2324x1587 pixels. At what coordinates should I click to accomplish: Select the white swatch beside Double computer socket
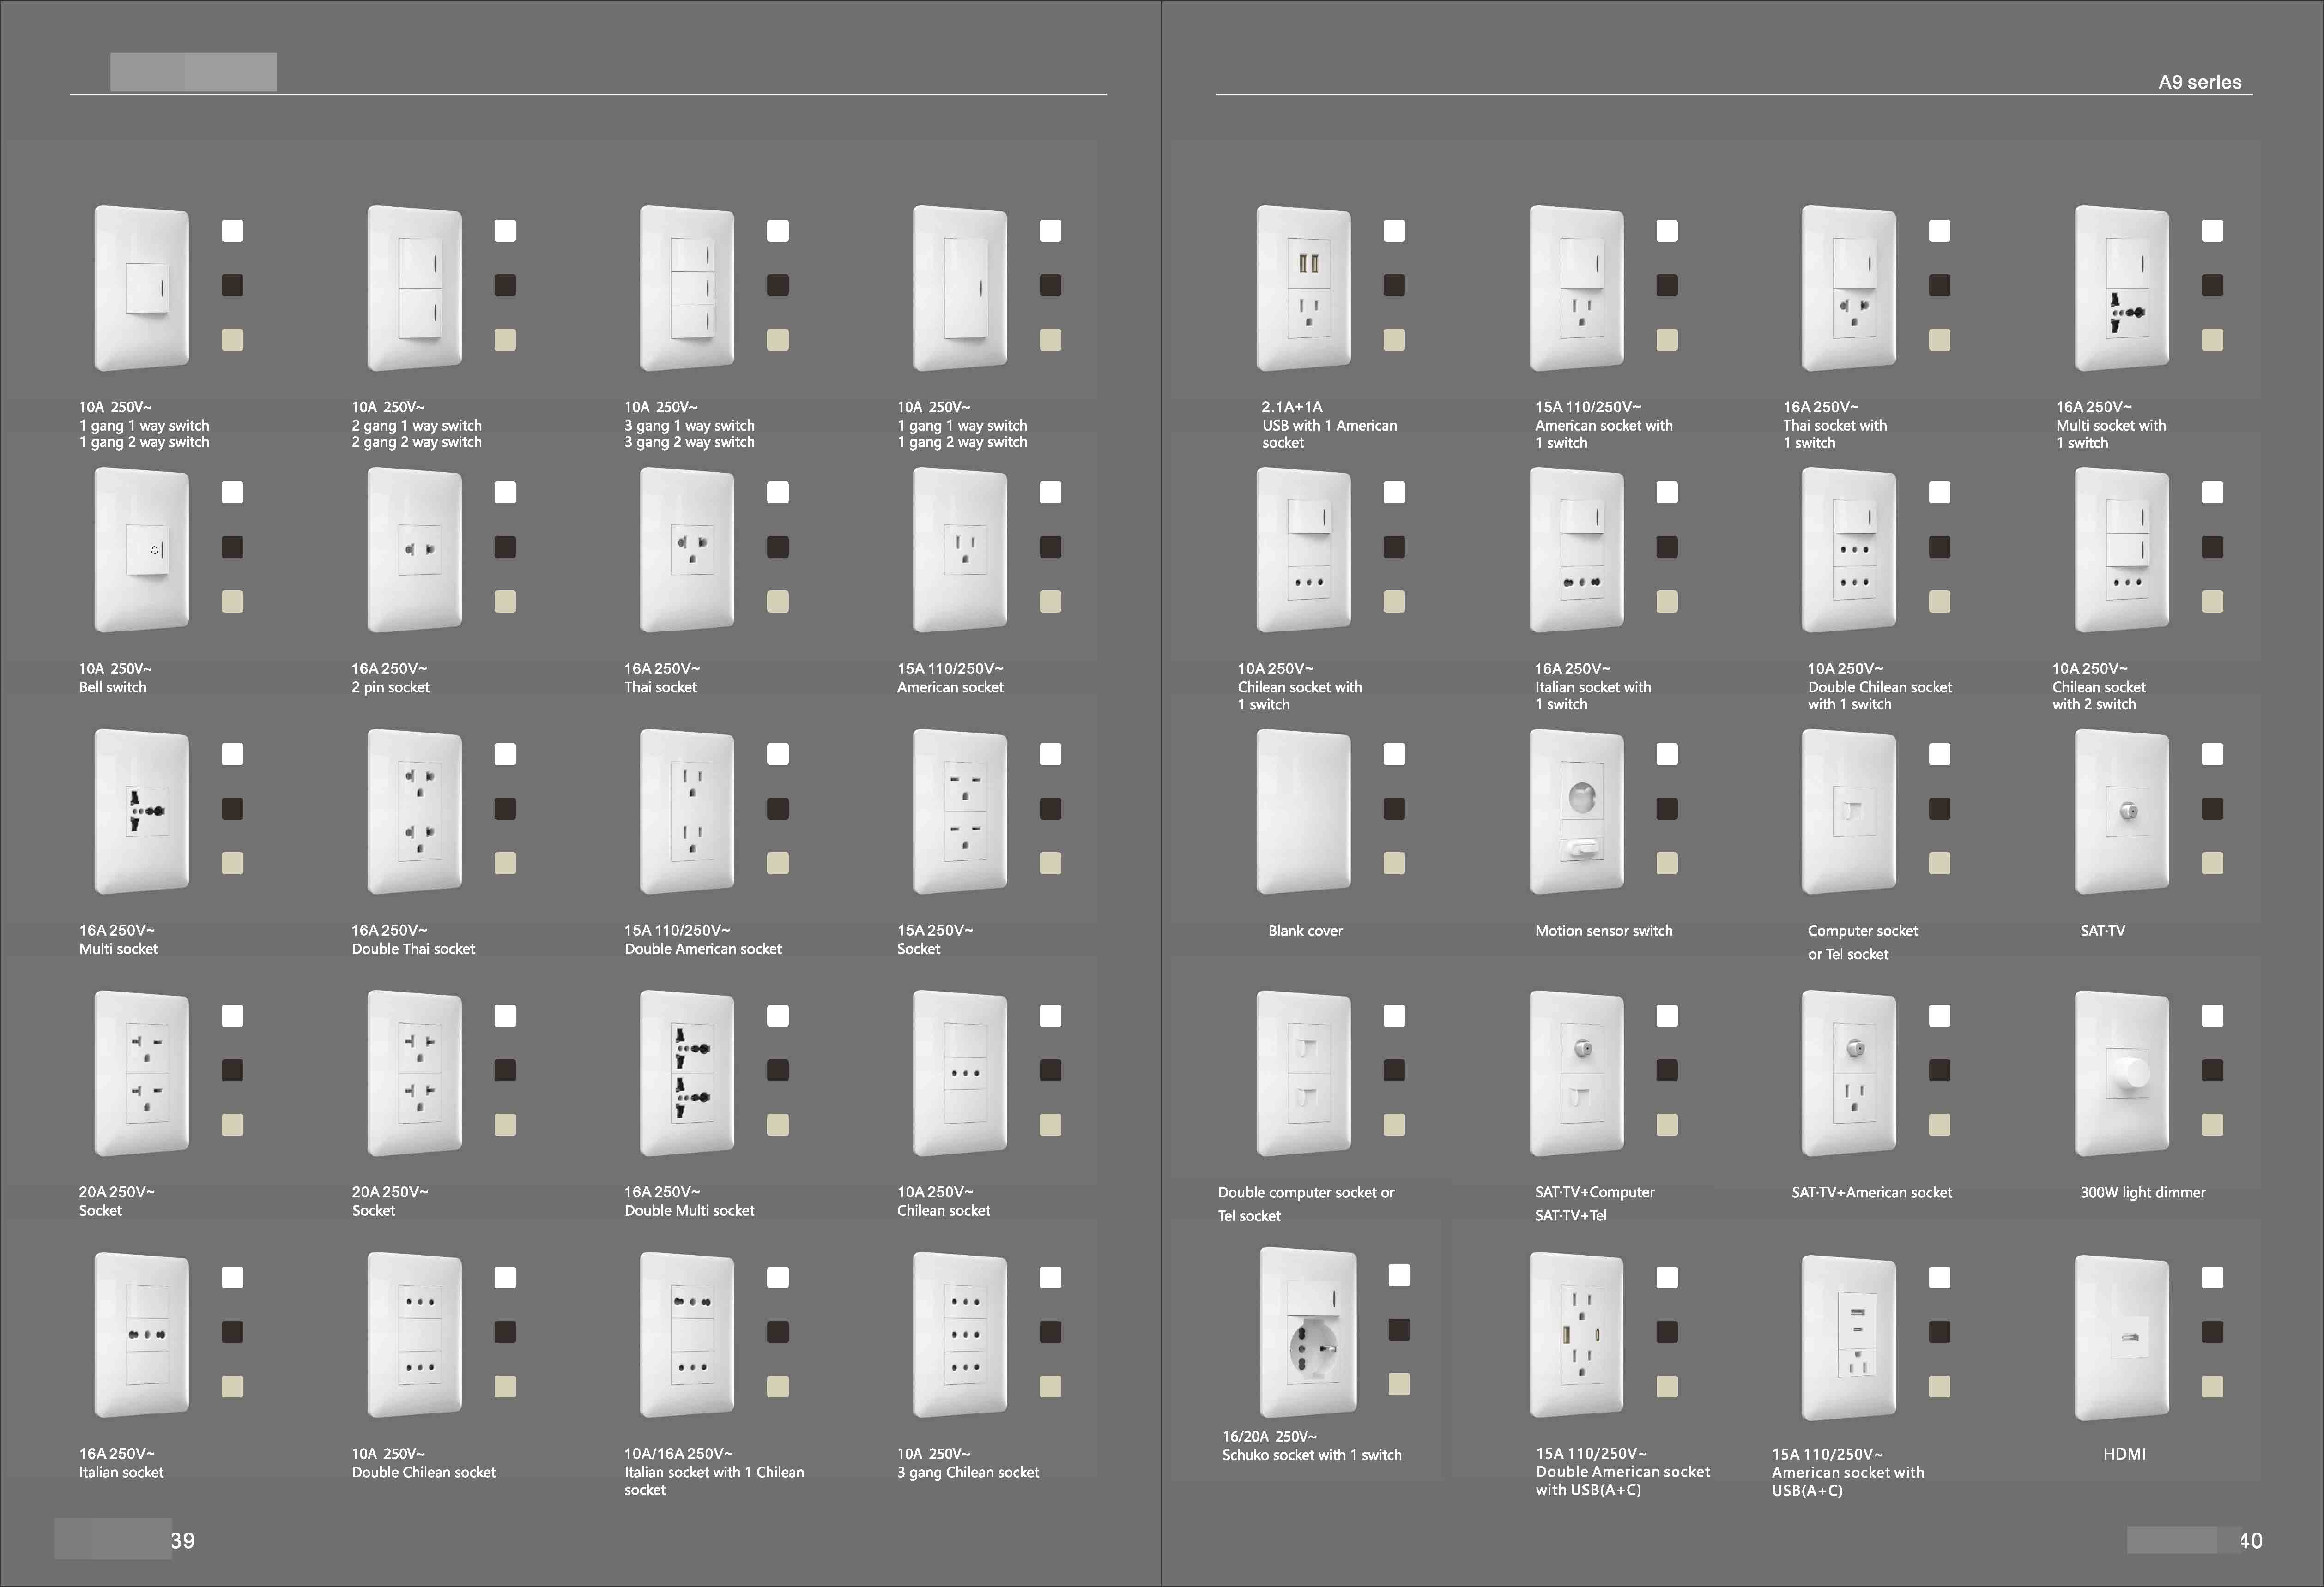(1394, 1016)
